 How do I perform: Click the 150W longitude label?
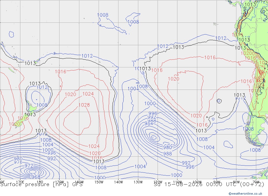99,182
